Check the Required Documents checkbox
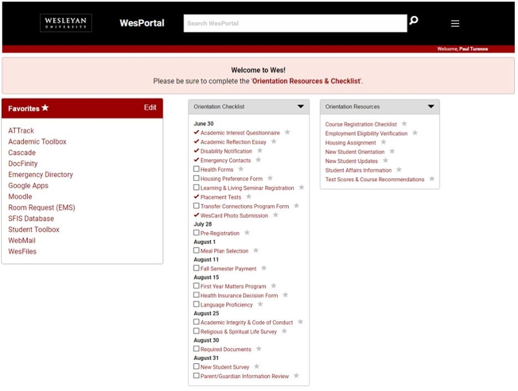Screen dimensions: 518x391 tap(196, 349)
